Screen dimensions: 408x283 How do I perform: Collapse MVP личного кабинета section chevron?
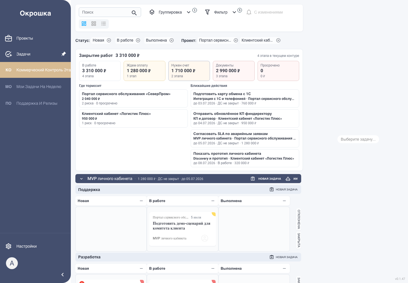[81, 179]
